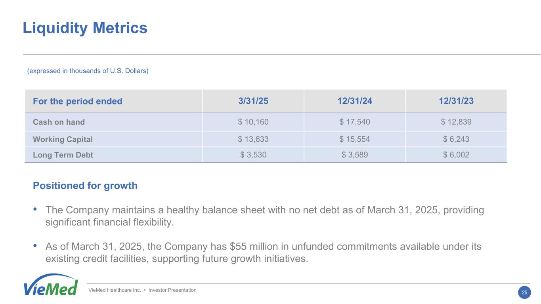
Task: Select the Long Term Debt row label
Action: (x=63, y=155)
